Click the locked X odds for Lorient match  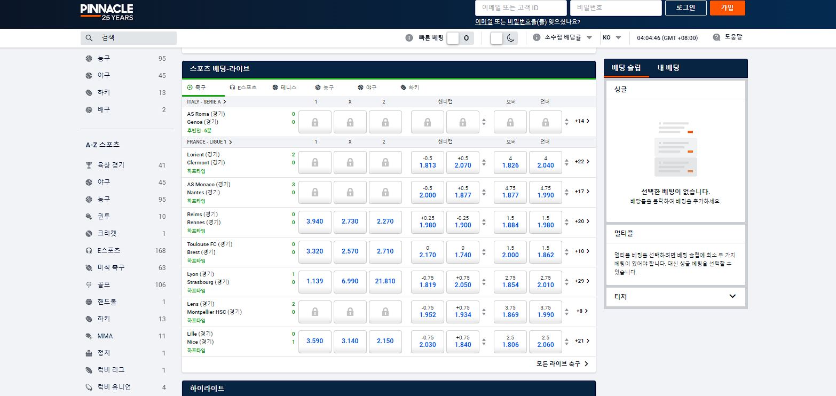[350, 163]
